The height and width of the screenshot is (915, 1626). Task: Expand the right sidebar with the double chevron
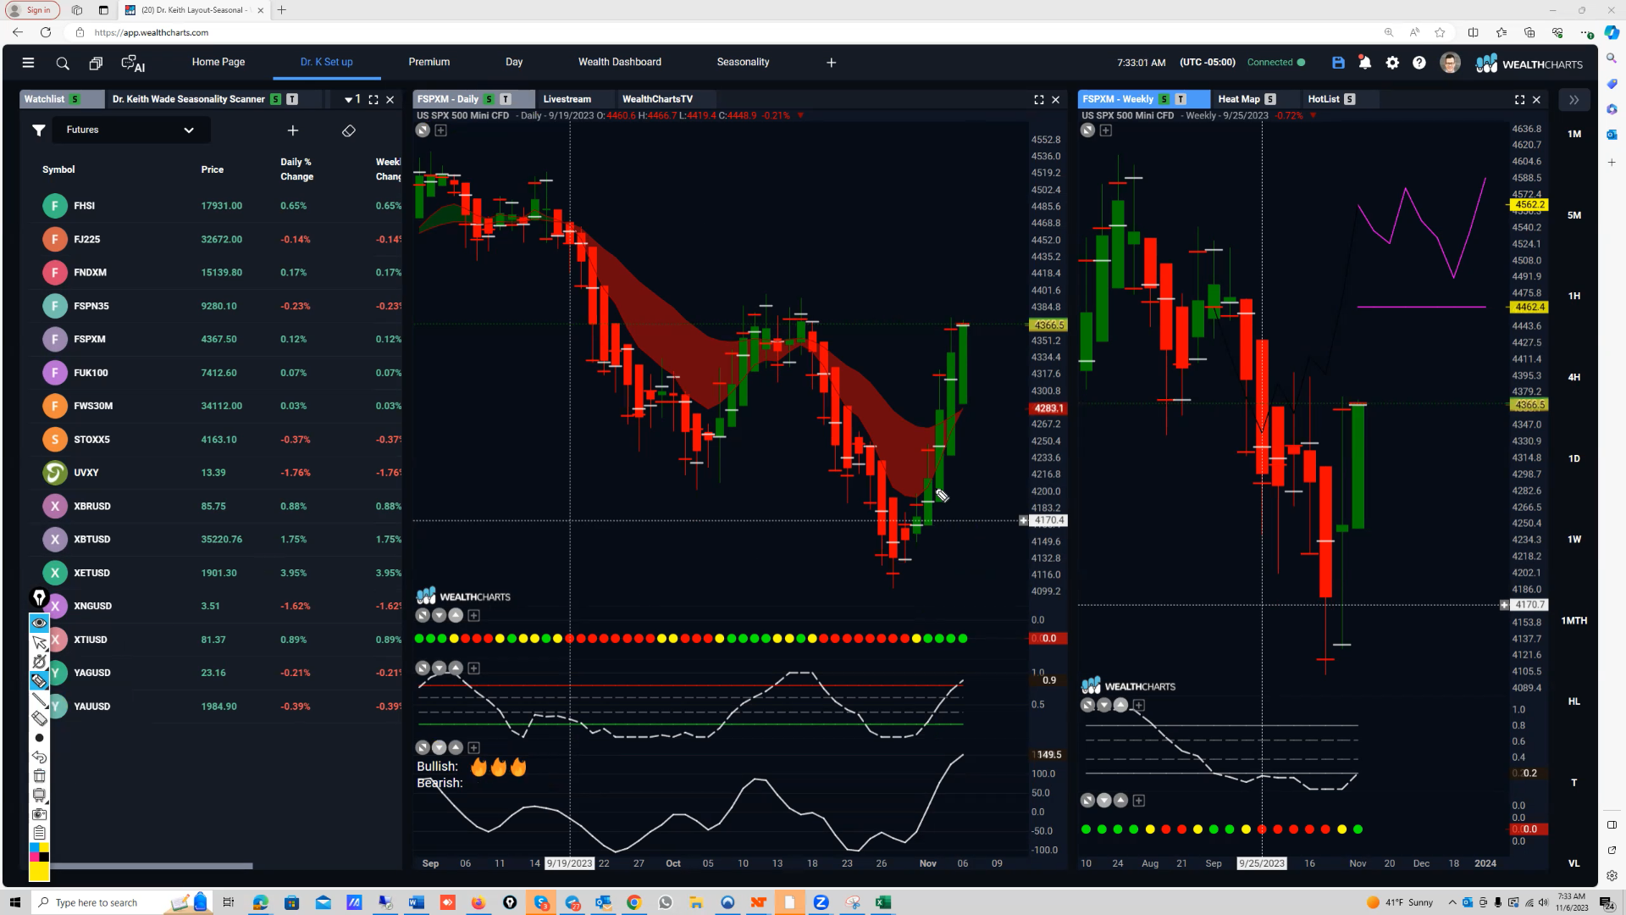pyautogui.click(x=1573, y=100)
